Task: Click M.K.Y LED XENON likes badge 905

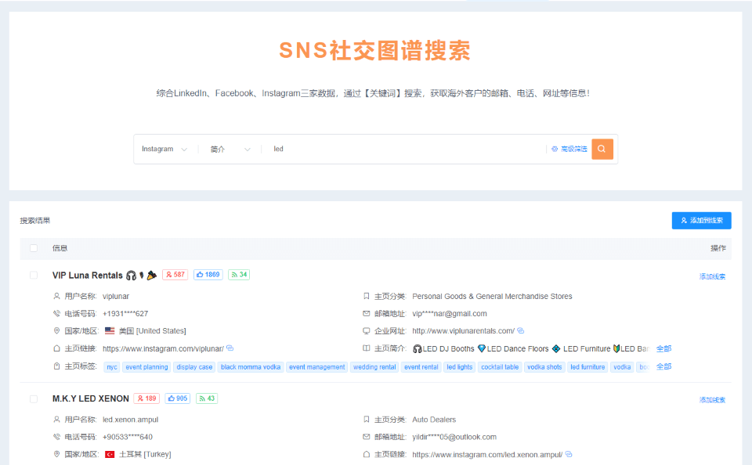Action: tap(179, 398)
